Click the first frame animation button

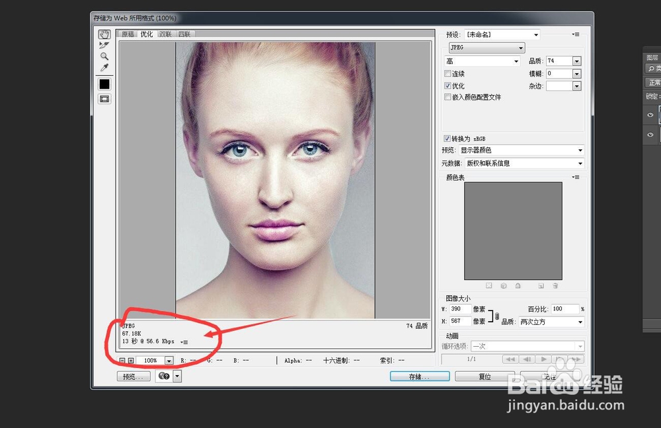pyautogui.click(x=510, y=359)
